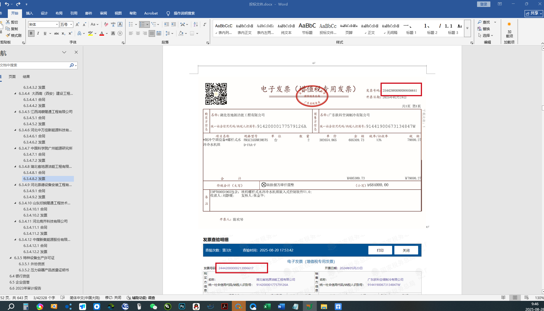Toggle justified paragraph alignment

(152, 33)
